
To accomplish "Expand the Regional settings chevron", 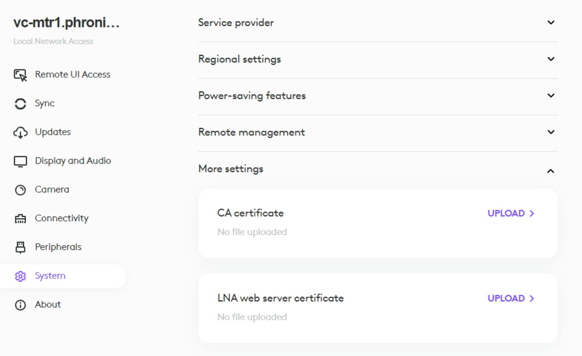I will (x=551, y=59).
